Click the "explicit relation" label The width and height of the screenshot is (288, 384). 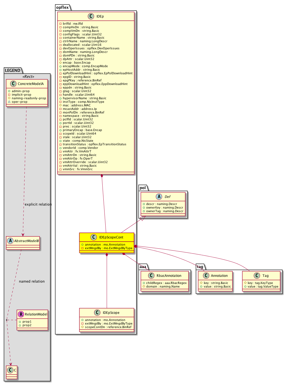[x=38, y=204]
